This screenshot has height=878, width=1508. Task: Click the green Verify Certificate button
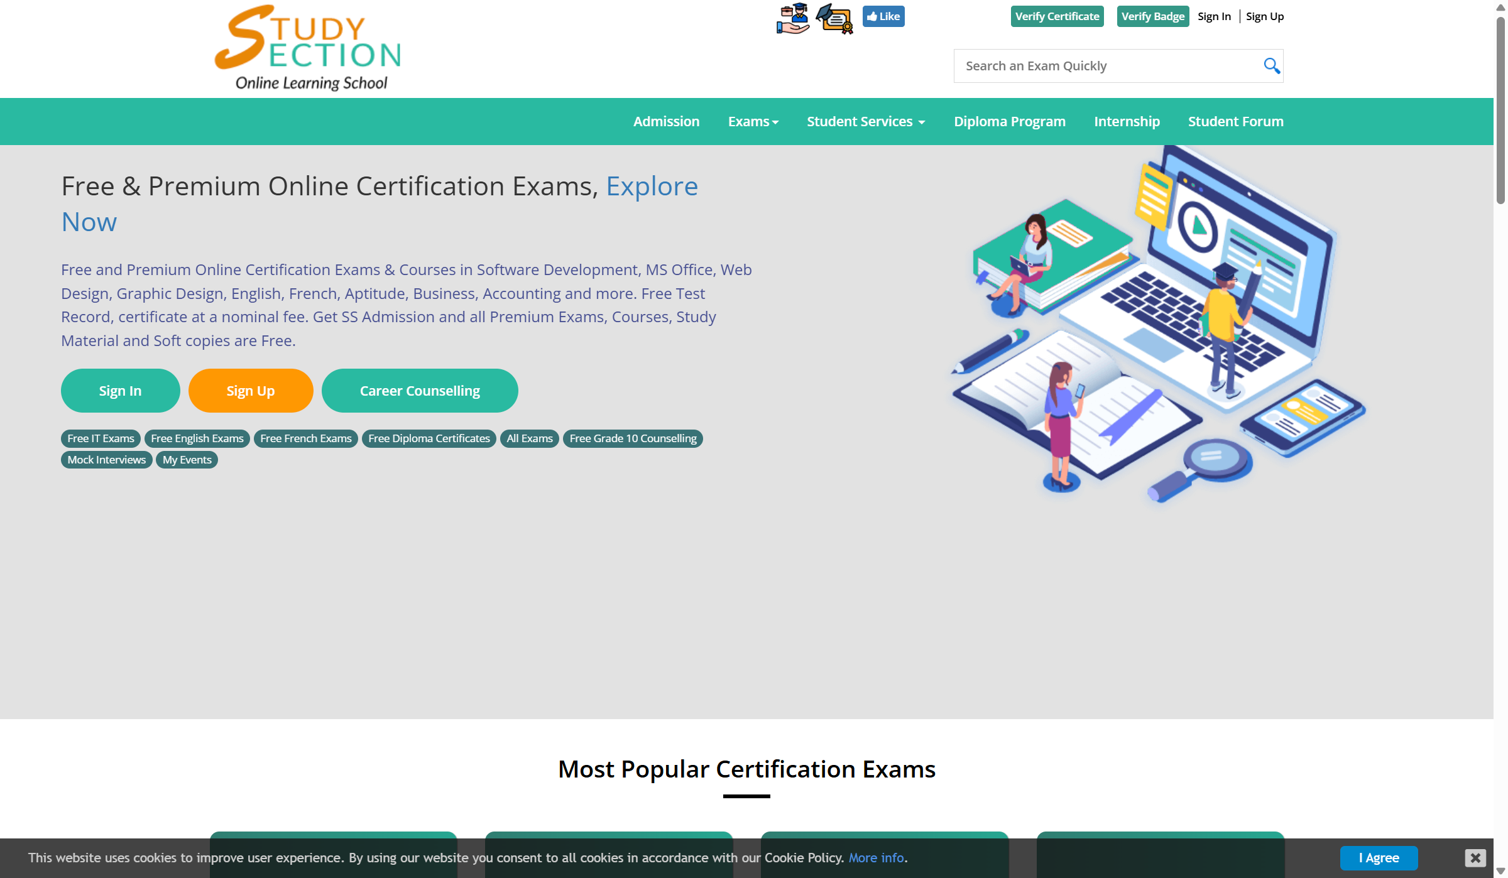coord(1057,16)
